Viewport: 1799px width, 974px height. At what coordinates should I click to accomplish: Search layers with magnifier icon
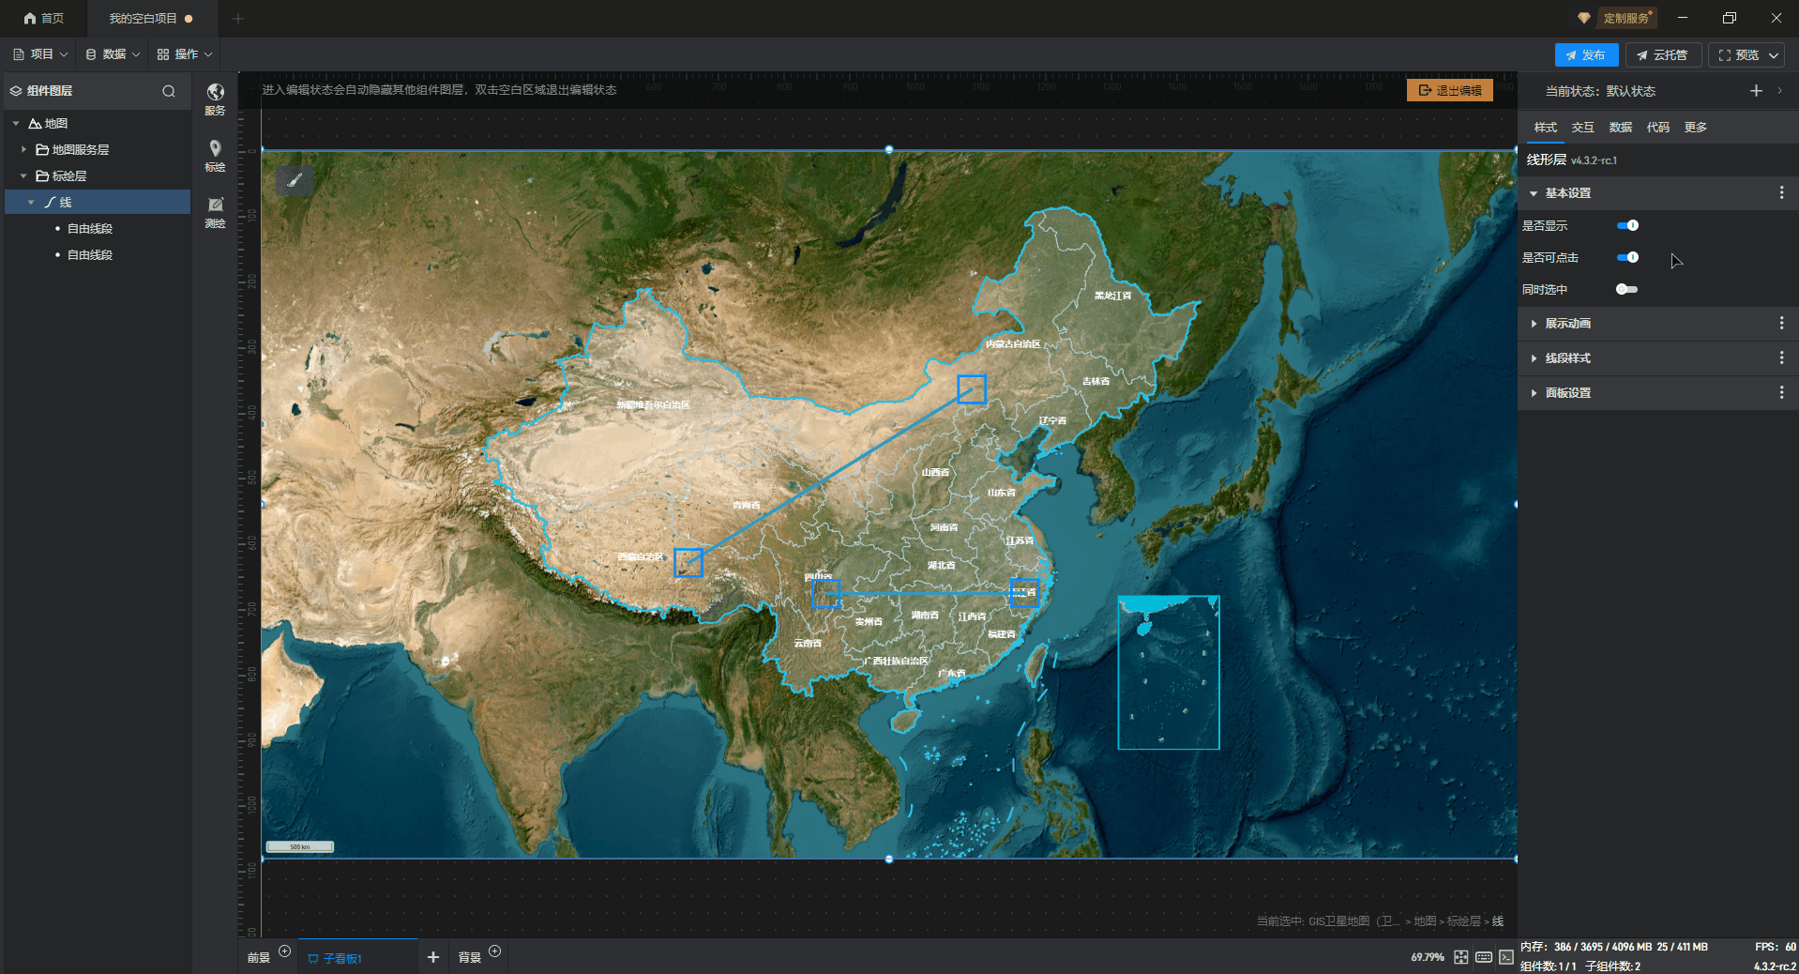(169, 91)
